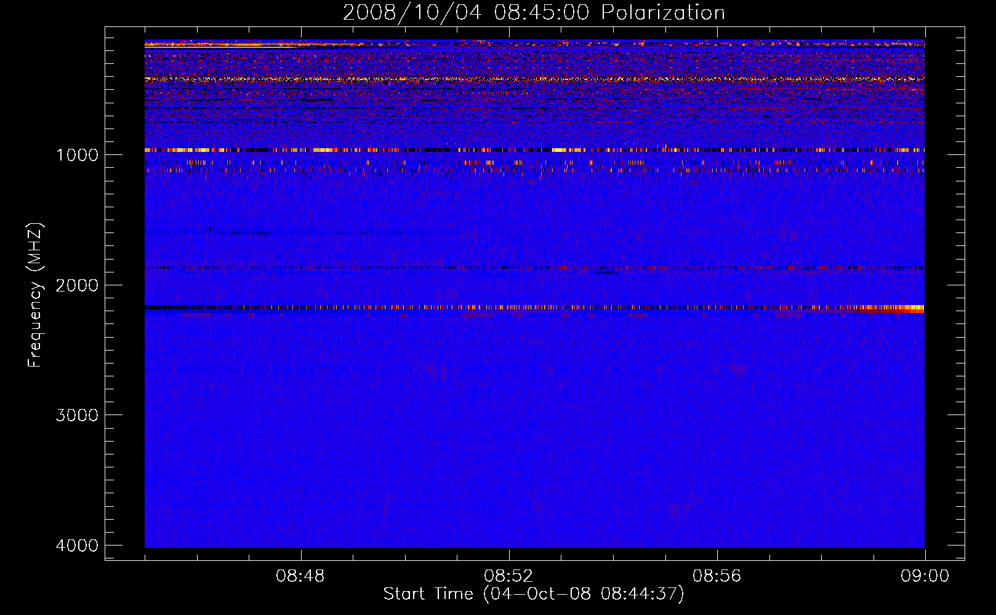Click the faint horizontal line near 1870 MHz

534,268
